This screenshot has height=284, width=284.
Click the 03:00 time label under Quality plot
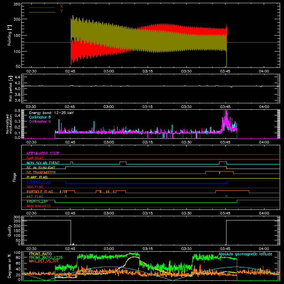coord(109,249)
